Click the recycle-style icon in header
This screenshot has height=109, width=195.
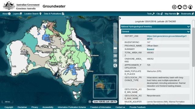(179, 7)
